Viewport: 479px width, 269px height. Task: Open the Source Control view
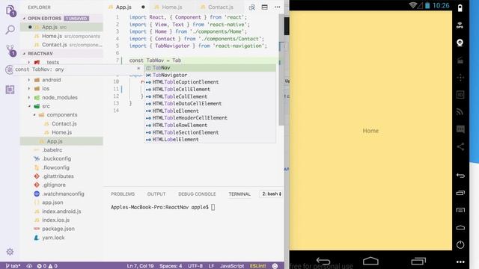[x=10, y=50]
